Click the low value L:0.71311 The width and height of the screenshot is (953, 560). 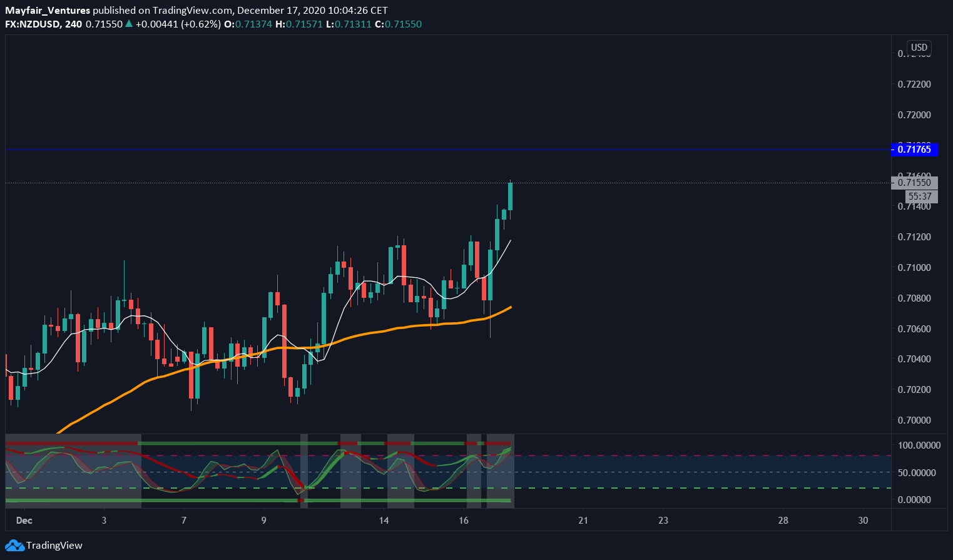(349, 24)
